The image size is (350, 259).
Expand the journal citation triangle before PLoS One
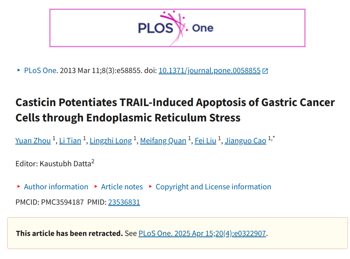click(19, 70)
